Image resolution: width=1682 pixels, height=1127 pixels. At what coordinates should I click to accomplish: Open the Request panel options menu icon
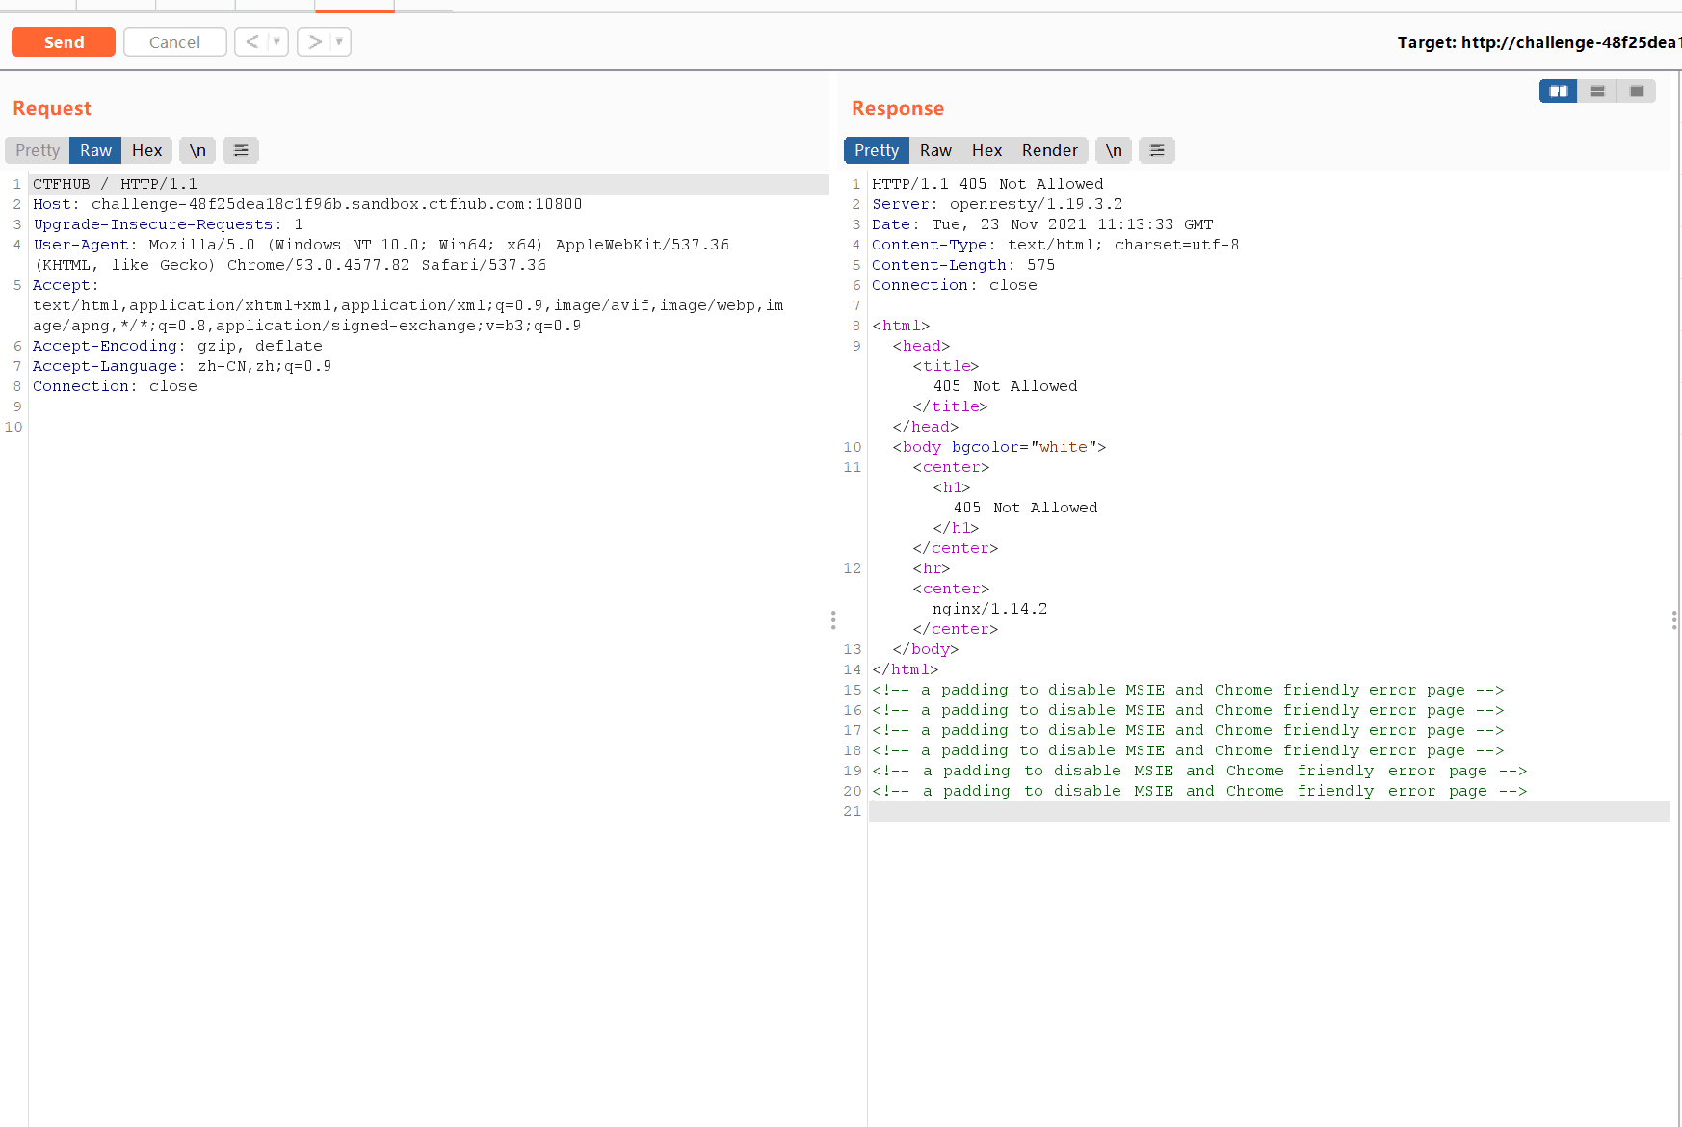[241, 150]
